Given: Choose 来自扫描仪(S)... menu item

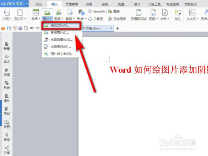Looking at the screenshot, I should click(62, 40).
